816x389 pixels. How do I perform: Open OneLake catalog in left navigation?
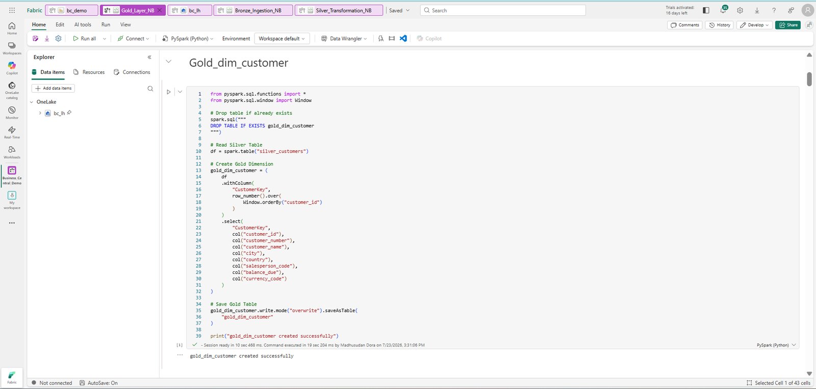[x=12, y=90]
